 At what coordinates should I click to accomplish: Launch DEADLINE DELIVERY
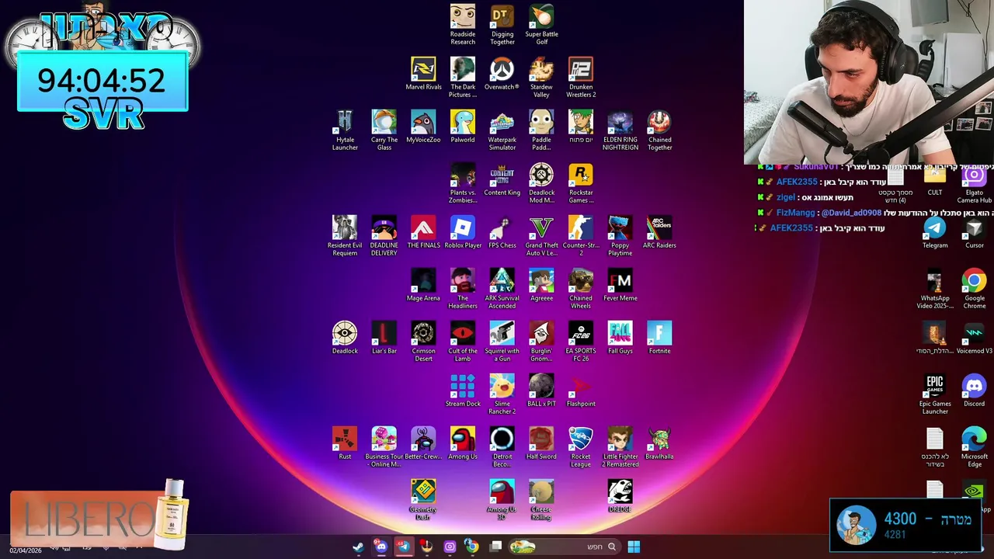(384, 235)
